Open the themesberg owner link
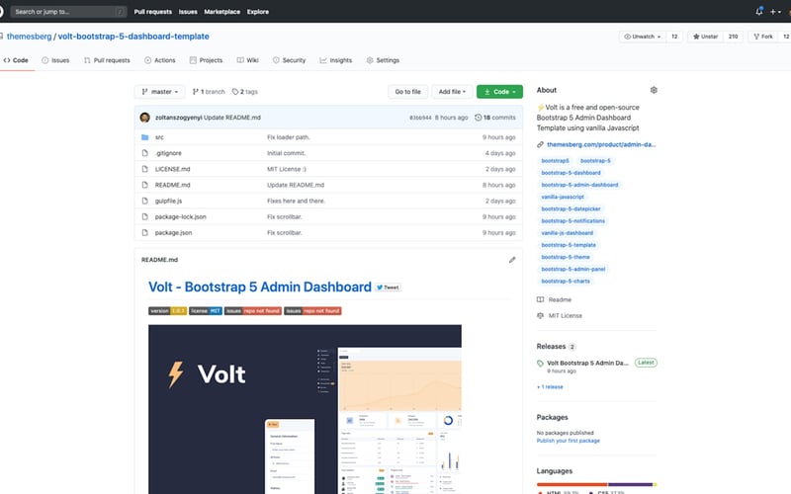The image size is (791, 494). click(30, 37)
